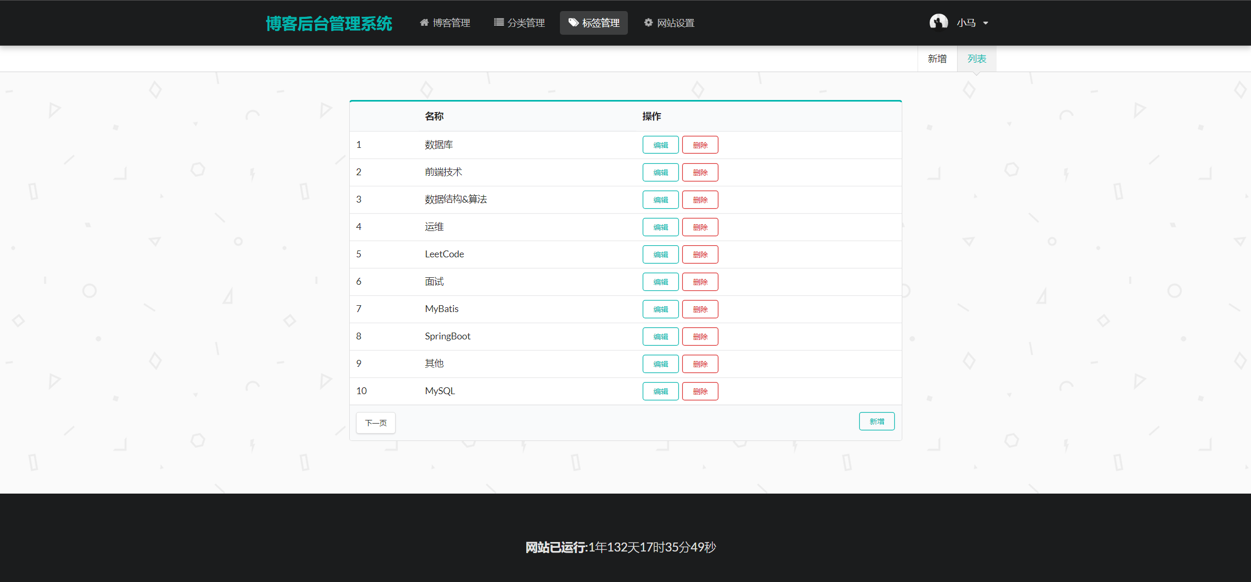Edit the LeetCode tag
The width and height of the screenshot is (1251, 582).
[661, 254]
